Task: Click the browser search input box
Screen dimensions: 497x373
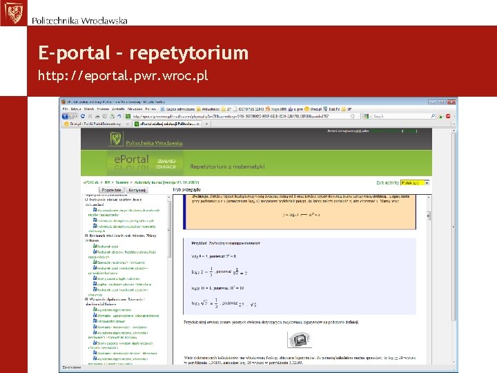Action: 401,117
